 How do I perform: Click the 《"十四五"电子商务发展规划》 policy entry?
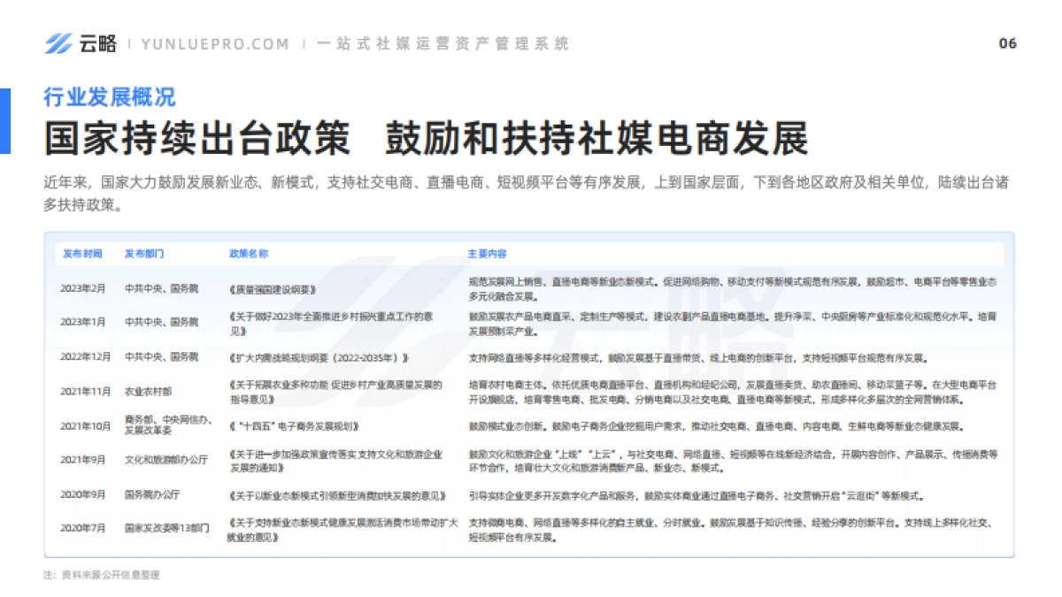coord(296,427)
